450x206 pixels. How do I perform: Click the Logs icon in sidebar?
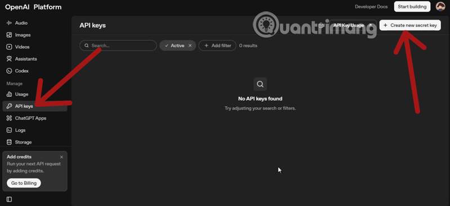9,130
